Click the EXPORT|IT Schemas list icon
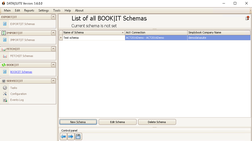252x141 pixels. pyautogui.click(x=5, y=24)
